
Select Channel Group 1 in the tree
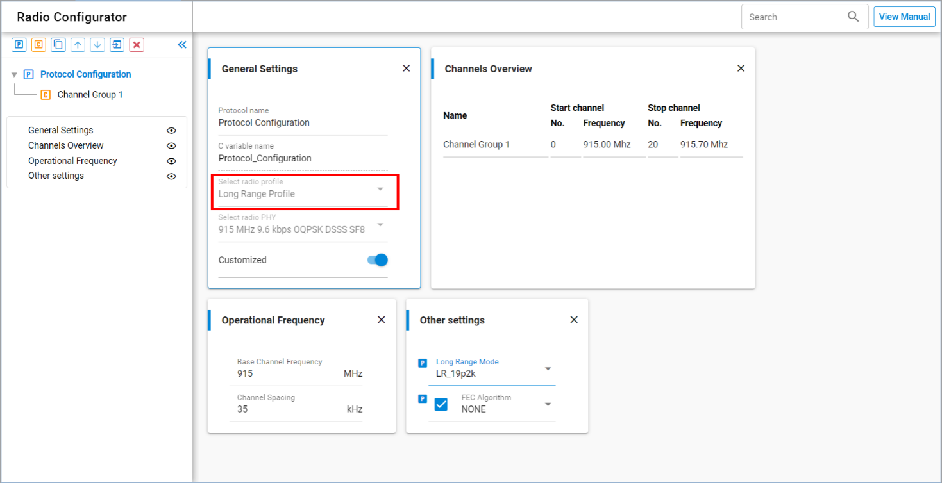pyautogui.click(x=90, y=95)
